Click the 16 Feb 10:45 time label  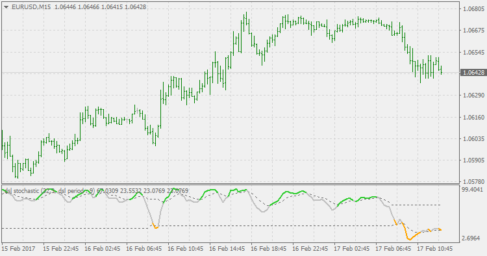pos(186,249)
